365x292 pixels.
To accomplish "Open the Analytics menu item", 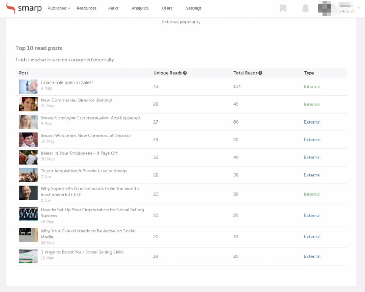I will click(x=140, y=8).
